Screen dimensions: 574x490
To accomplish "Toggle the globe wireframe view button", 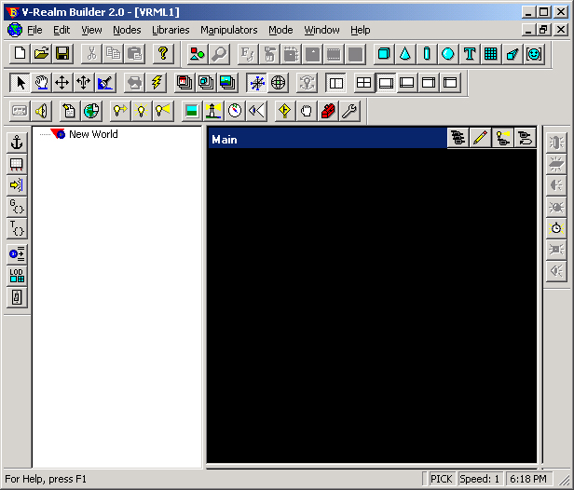I will click(x=279, y=82).
